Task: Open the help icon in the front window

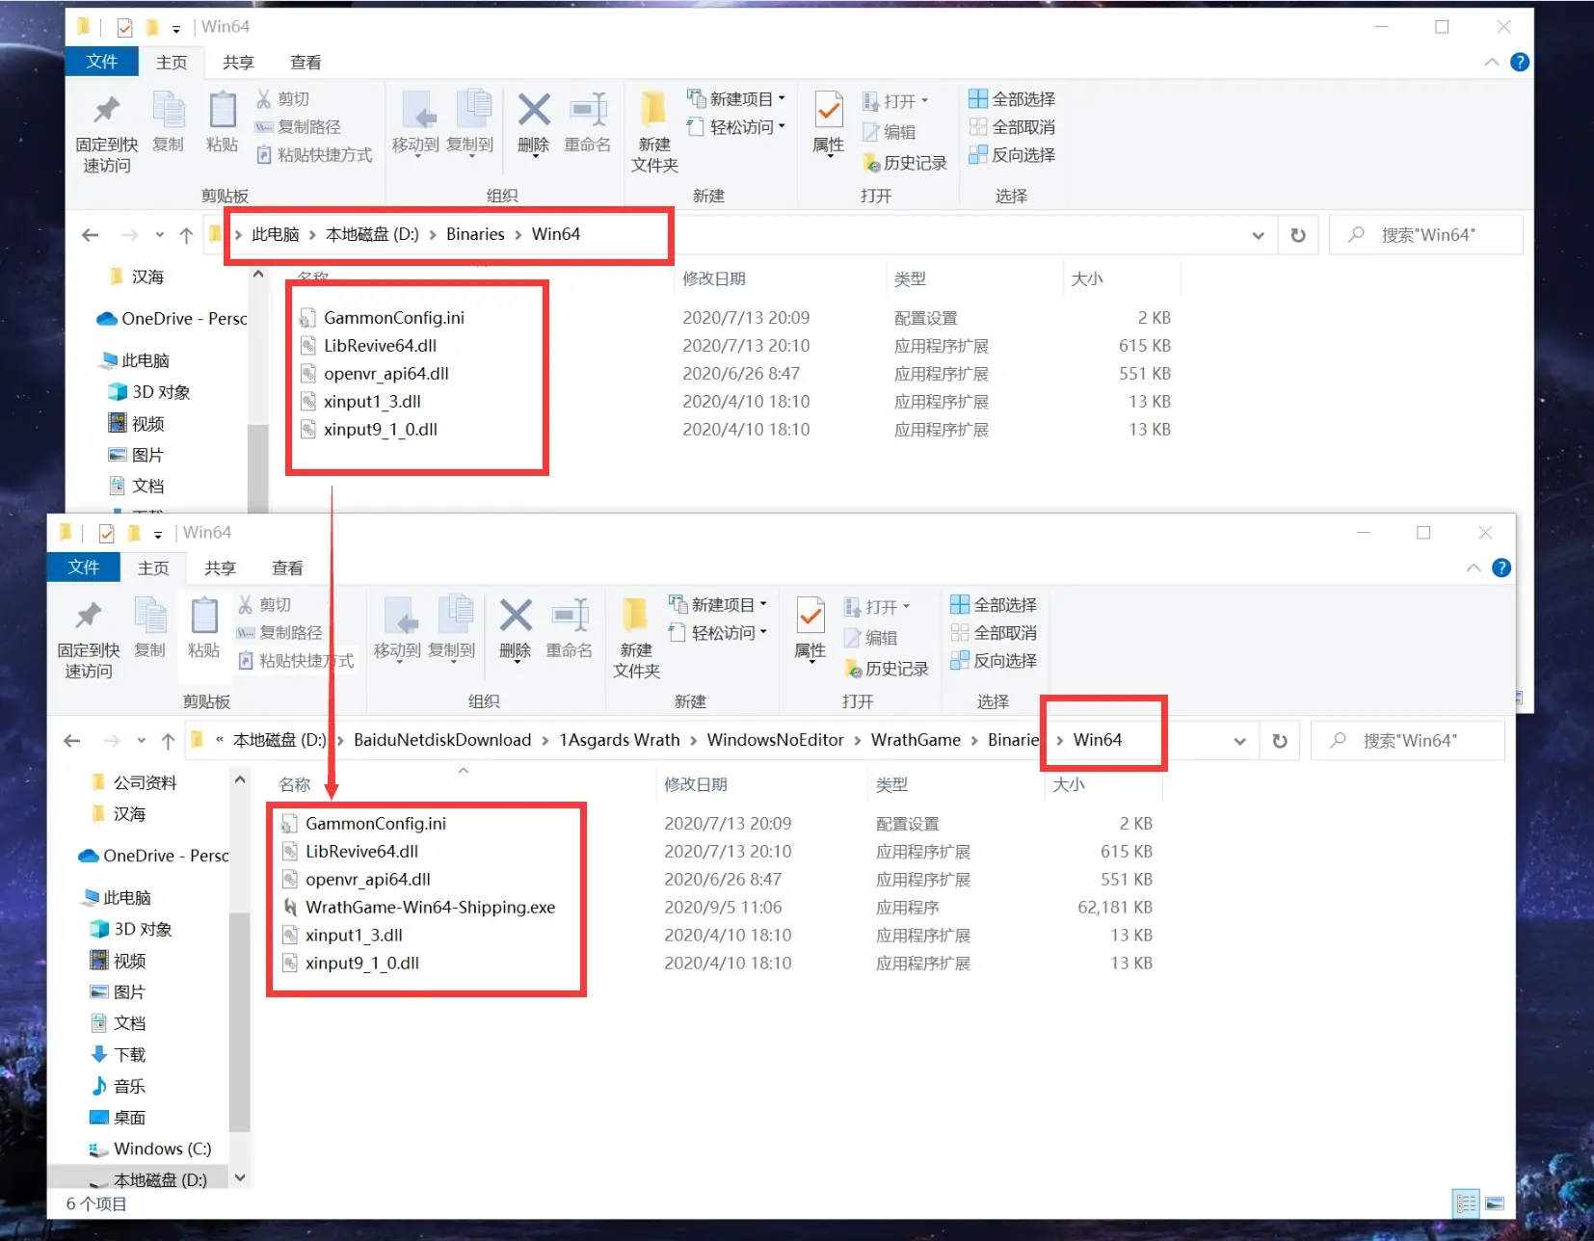Action: (x=1501, y=568)
